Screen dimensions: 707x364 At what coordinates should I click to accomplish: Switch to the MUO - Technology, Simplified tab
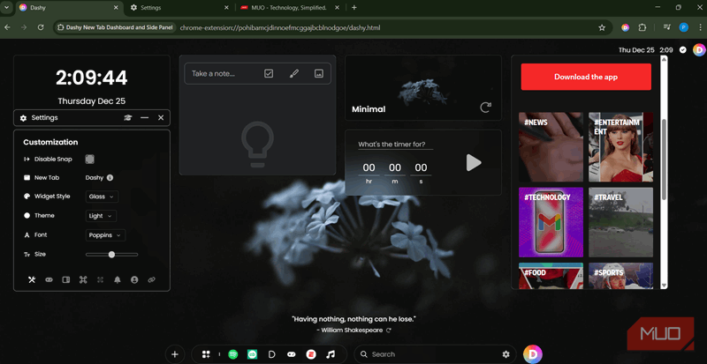tap(291, 8)
